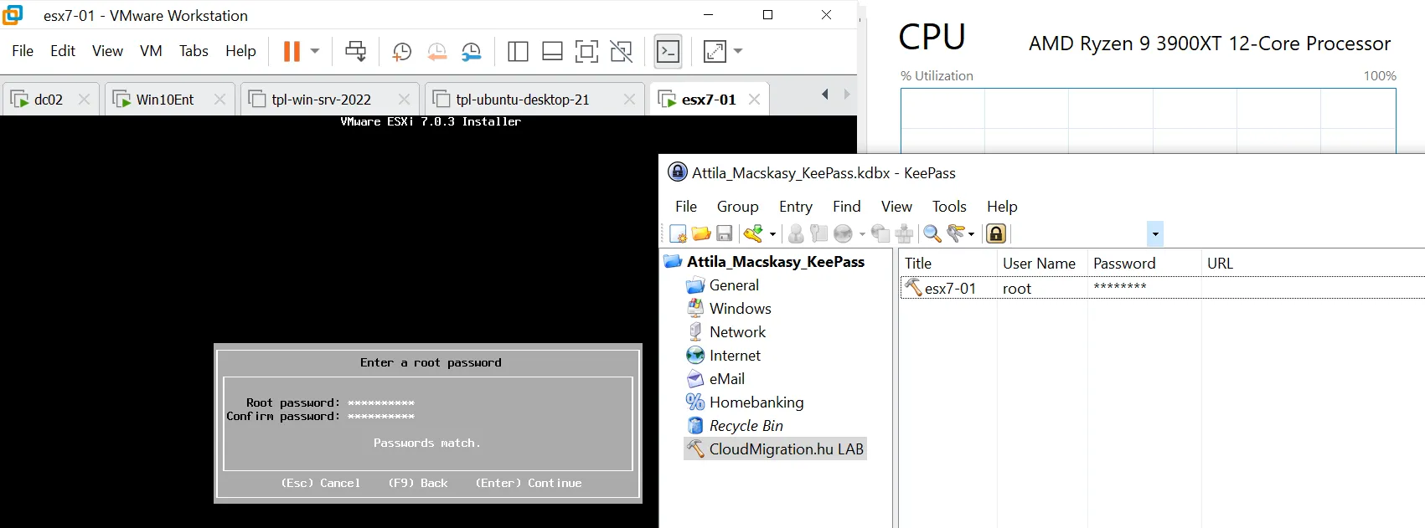Open the KeePass Entry menu

[x=795, y=207]
